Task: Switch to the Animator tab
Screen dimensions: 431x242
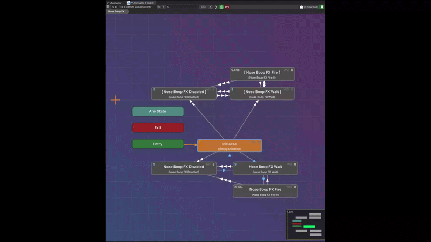Action: tap(114, 3)
